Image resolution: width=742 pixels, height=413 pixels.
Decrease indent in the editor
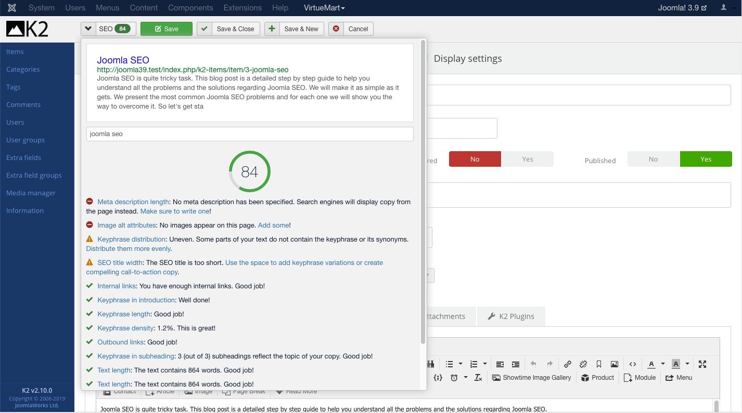tap(500, 364)
